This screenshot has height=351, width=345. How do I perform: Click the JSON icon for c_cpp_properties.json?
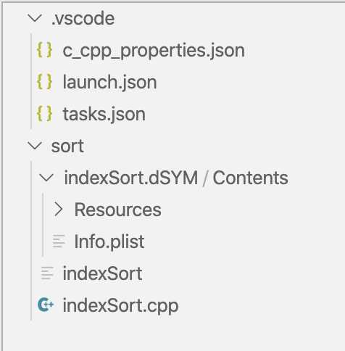pyautogui.click(x=44, y=50)
